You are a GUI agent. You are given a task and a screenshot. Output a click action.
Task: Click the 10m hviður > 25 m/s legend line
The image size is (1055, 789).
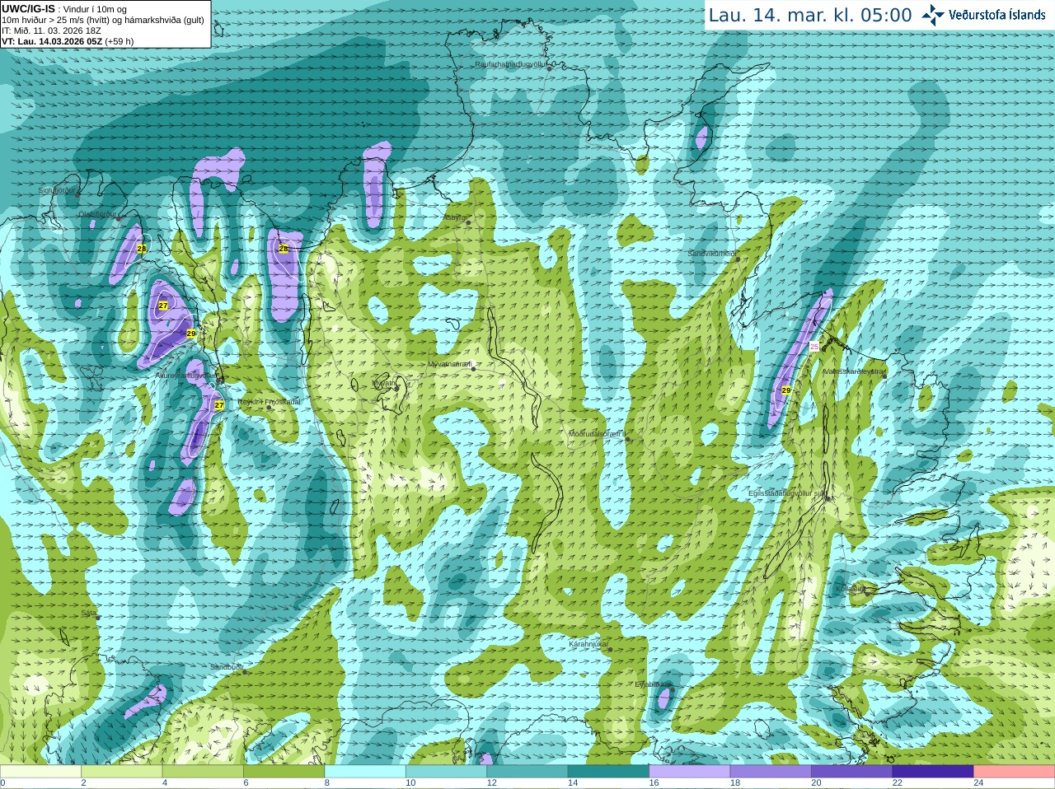pyautogui.click(x=103, y=20)
